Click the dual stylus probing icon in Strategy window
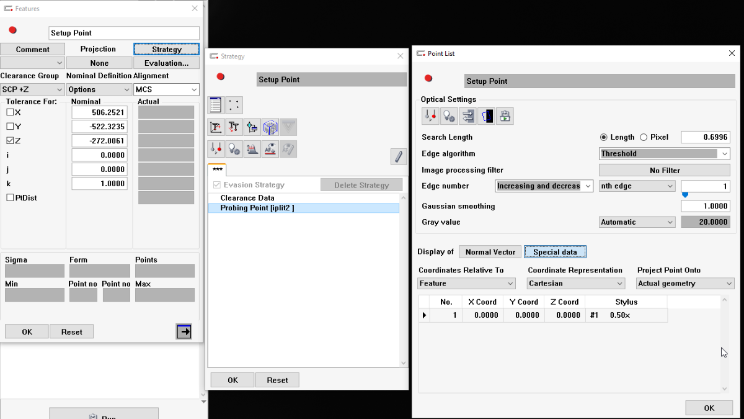Viewport: 744px width, 419px height. (x=234, y=127)
